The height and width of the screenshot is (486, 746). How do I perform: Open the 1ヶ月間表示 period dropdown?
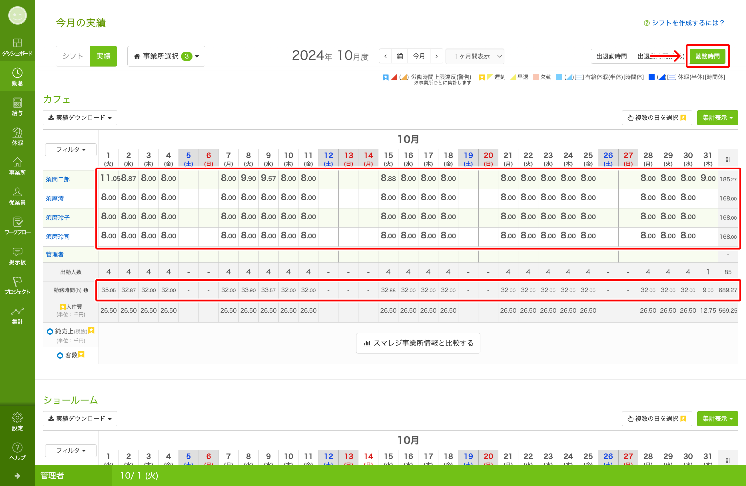[x=475, y=56]
